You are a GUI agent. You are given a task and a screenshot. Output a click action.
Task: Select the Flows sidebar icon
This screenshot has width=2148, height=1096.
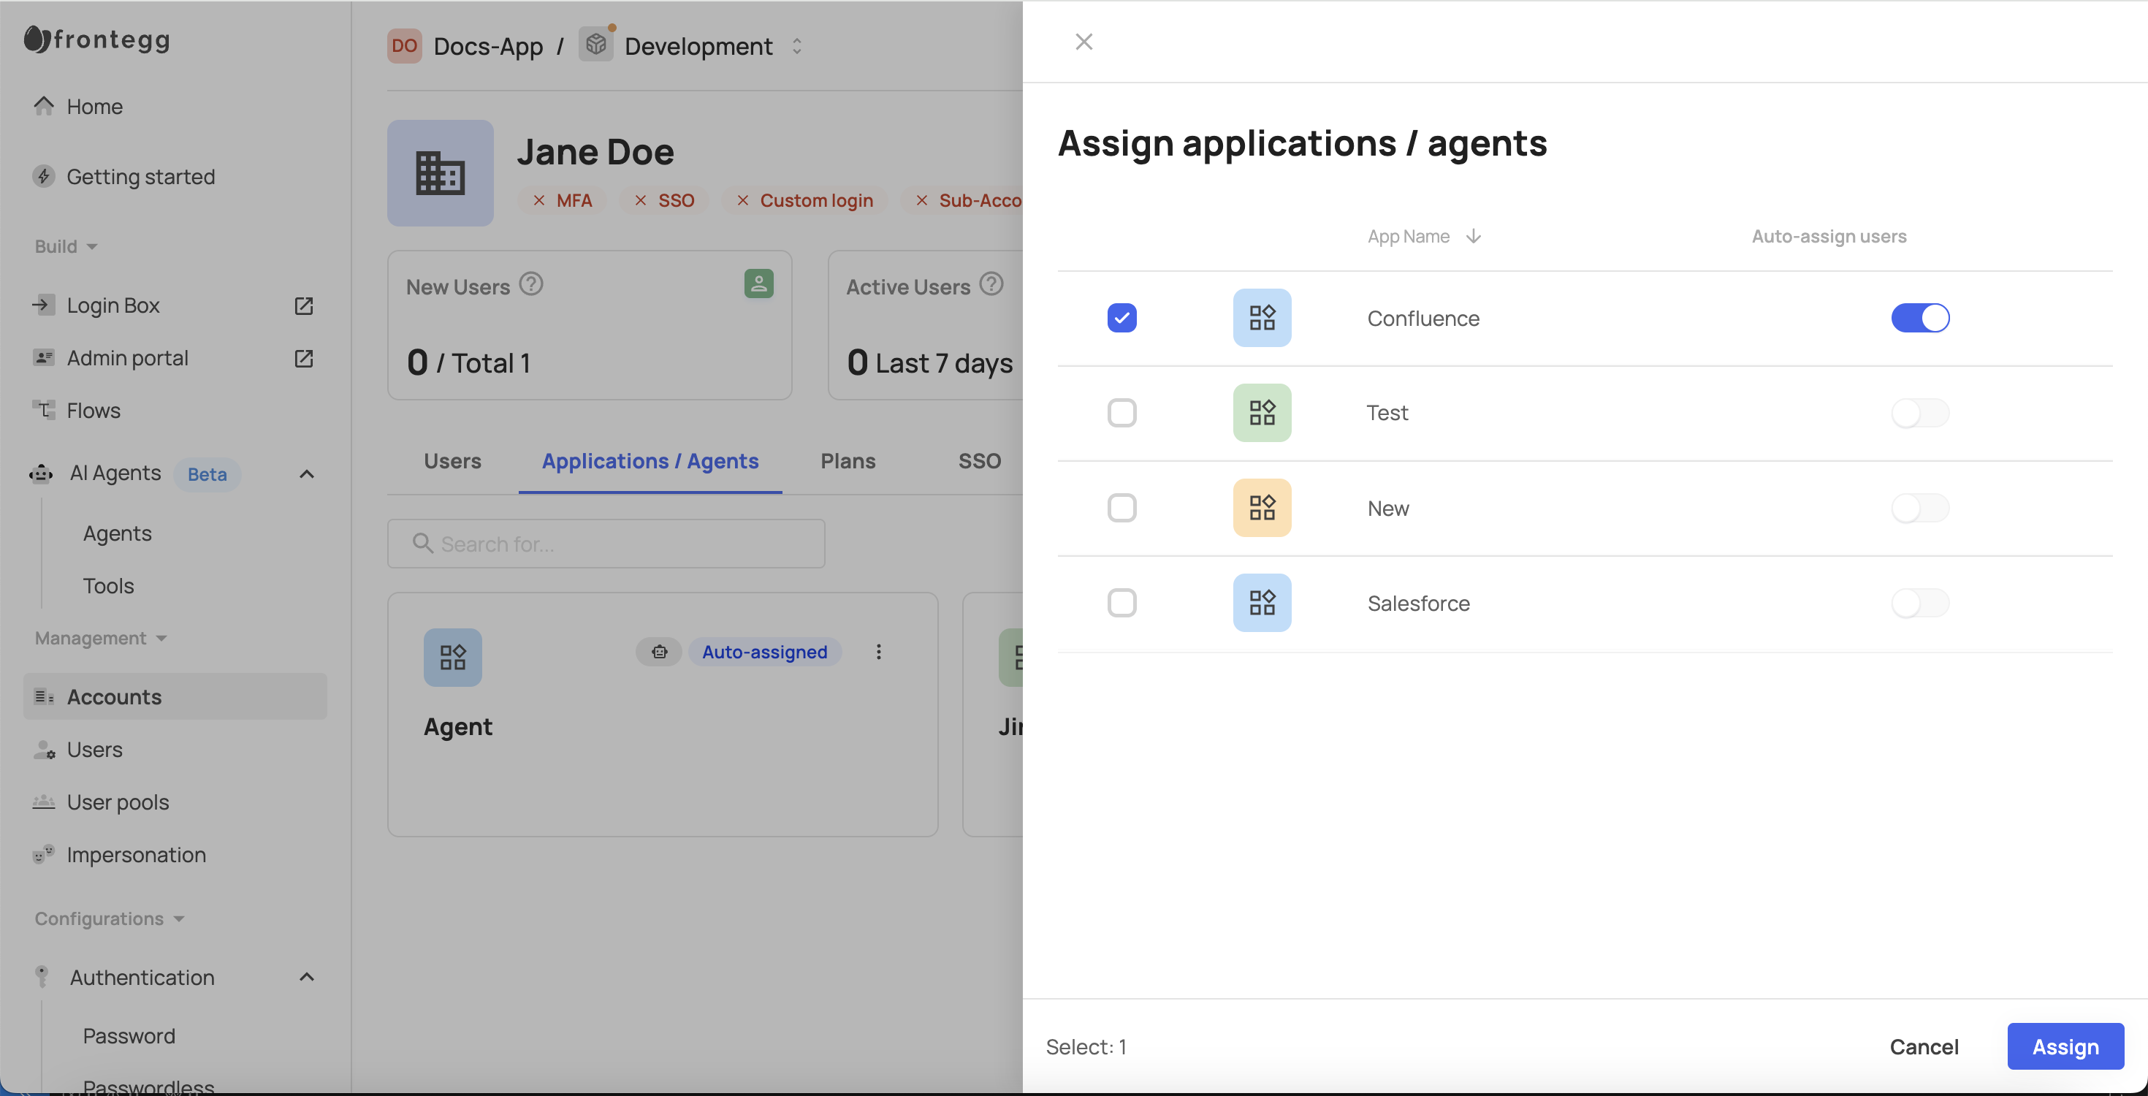tap(42, 411)
